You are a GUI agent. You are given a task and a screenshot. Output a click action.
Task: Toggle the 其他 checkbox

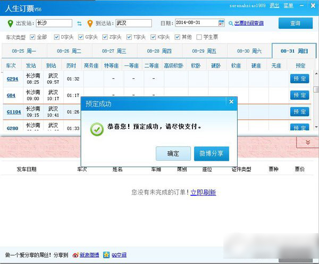tap(177, 37)
